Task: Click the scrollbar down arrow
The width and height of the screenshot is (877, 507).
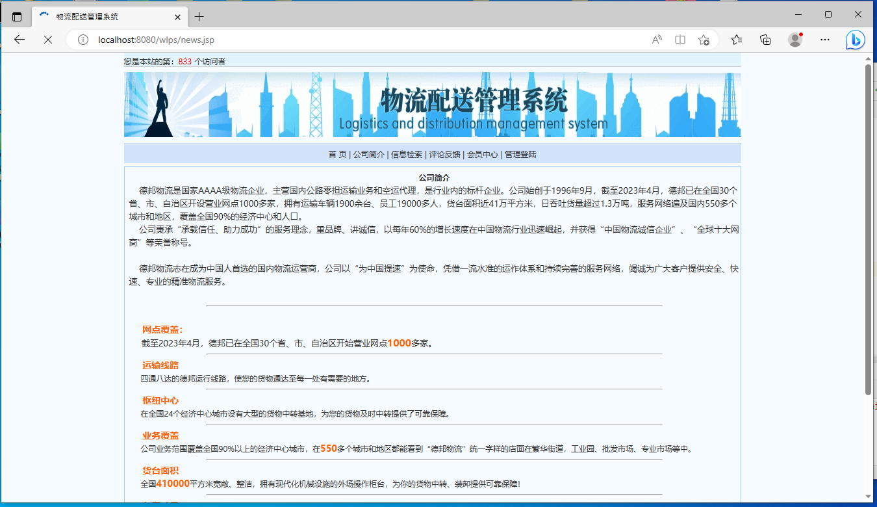Action: click(868, 497)
